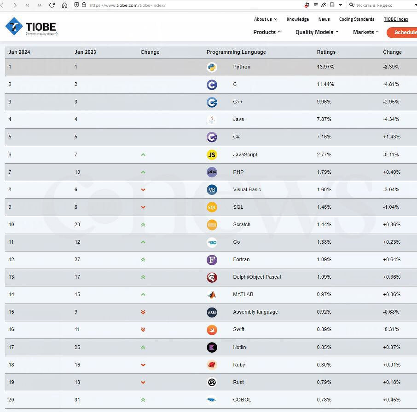This screenshot has height=412, width=417.
Task: Click the JavaScript JS logo icon
Action: 212,155
